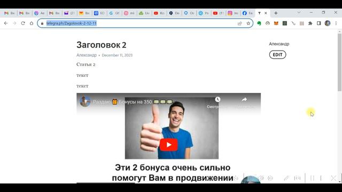
Task: Reload the Telegraph page
Action: point(23,23)
